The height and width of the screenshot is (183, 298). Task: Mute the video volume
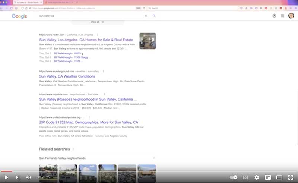point(29,177)
